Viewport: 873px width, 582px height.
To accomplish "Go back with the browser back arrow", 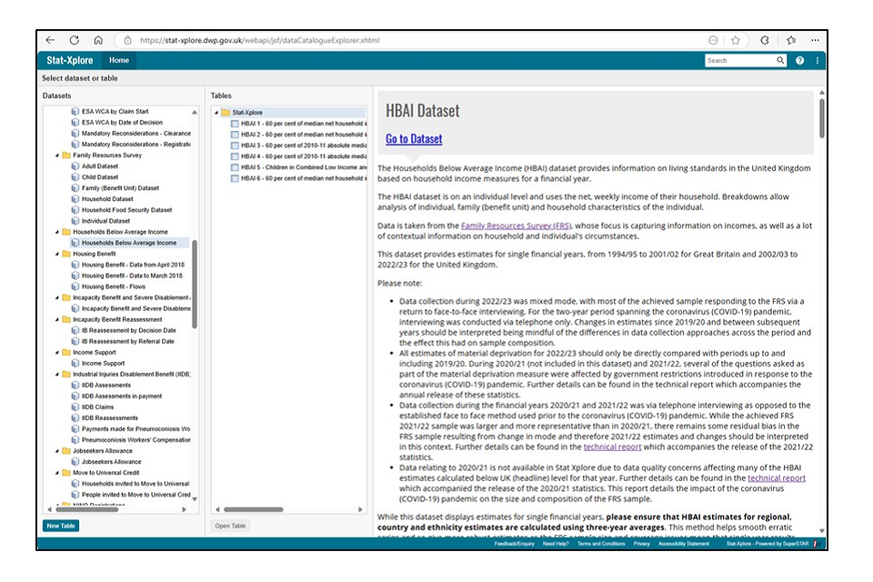I will point(50,40).
